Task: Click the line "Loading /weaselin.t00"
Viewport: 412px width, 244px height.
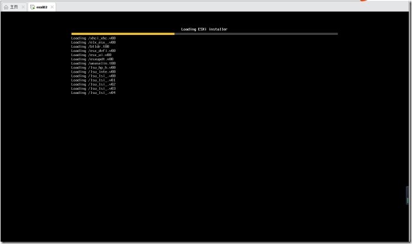Action: (x=94, y=63)
